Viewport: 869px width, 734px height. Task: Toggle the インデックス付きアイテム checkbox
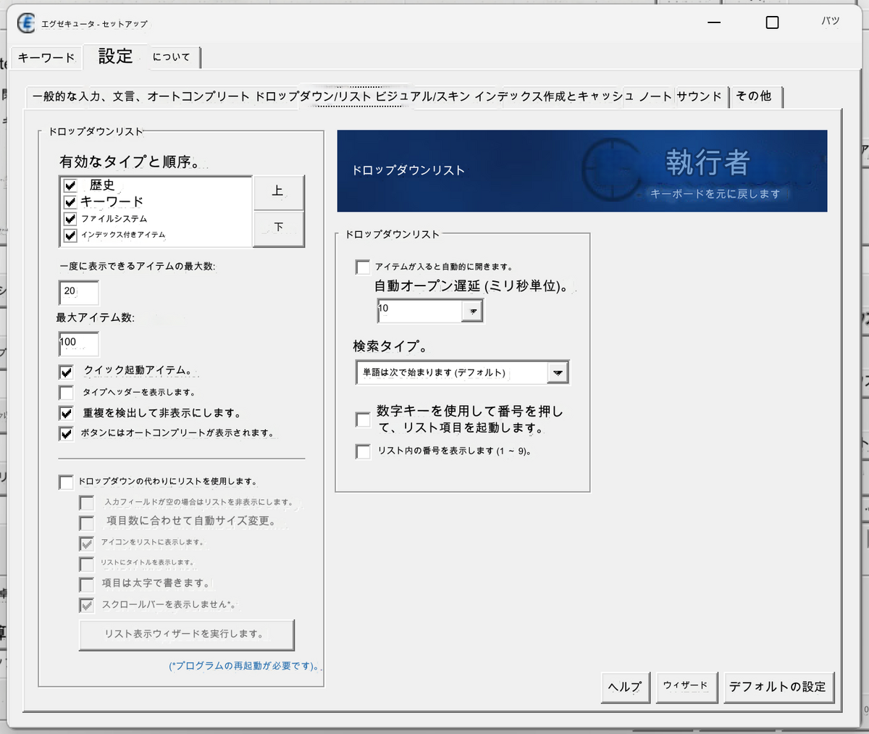click(x=70, y=235)
